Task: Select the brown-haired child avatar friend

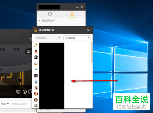Action: click(x=36, y=100)
